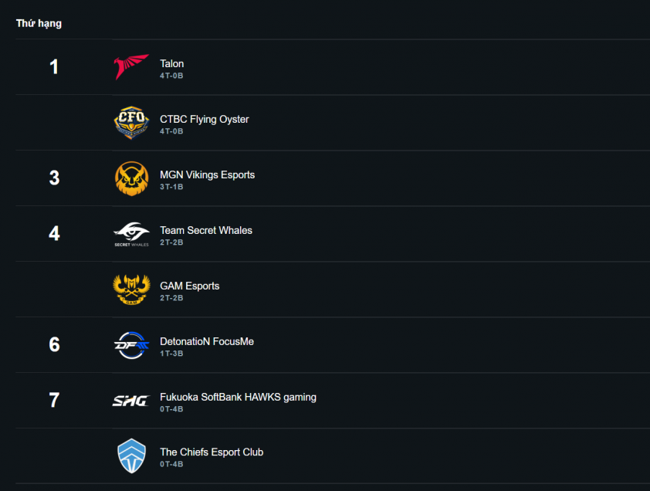Open DetonatioN FocusMe team name

tap(207, 341)
